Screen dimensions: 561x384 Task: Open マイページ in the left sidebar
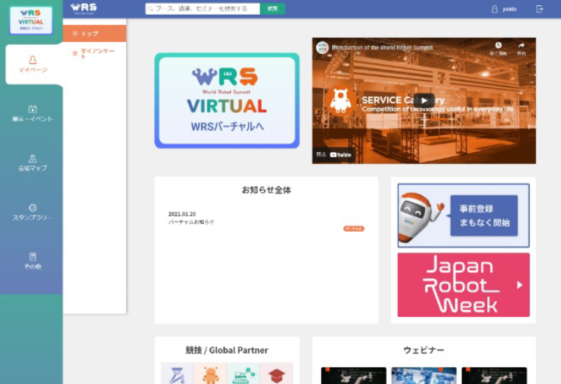click(x=33, y=64)
